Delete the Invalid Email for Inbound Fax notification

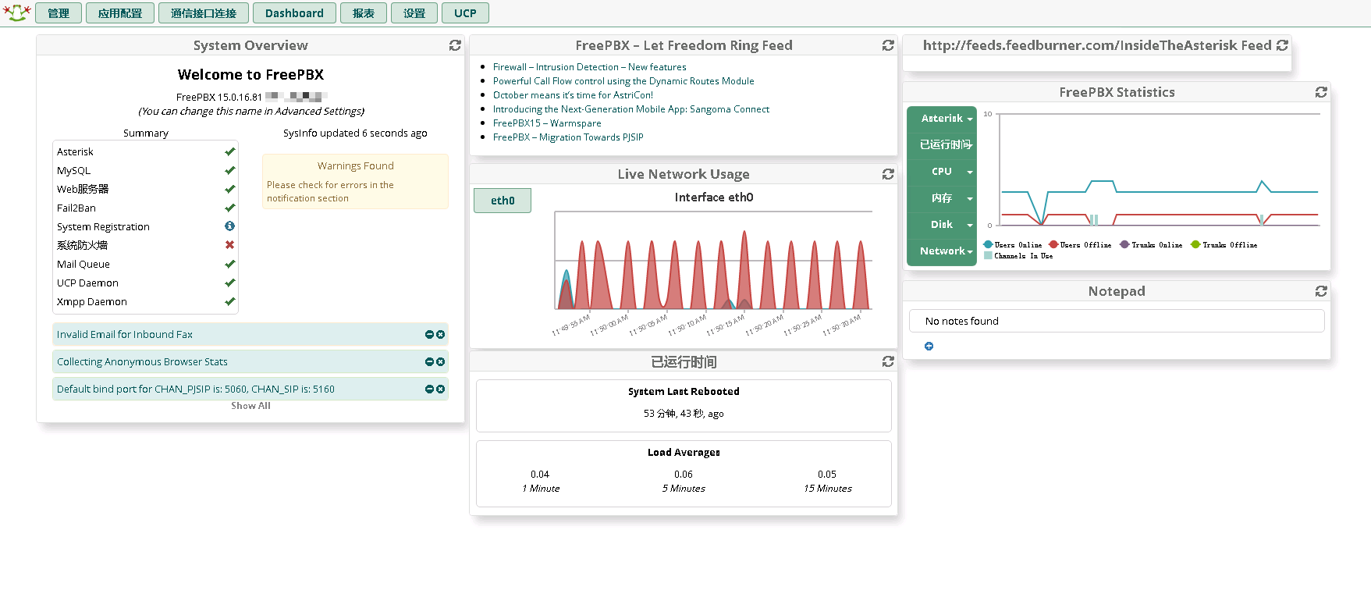pos(440,335)
